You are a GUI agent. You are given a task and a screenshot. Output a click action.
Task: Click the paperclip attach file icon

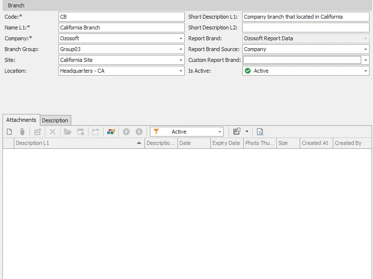[22, 132]
